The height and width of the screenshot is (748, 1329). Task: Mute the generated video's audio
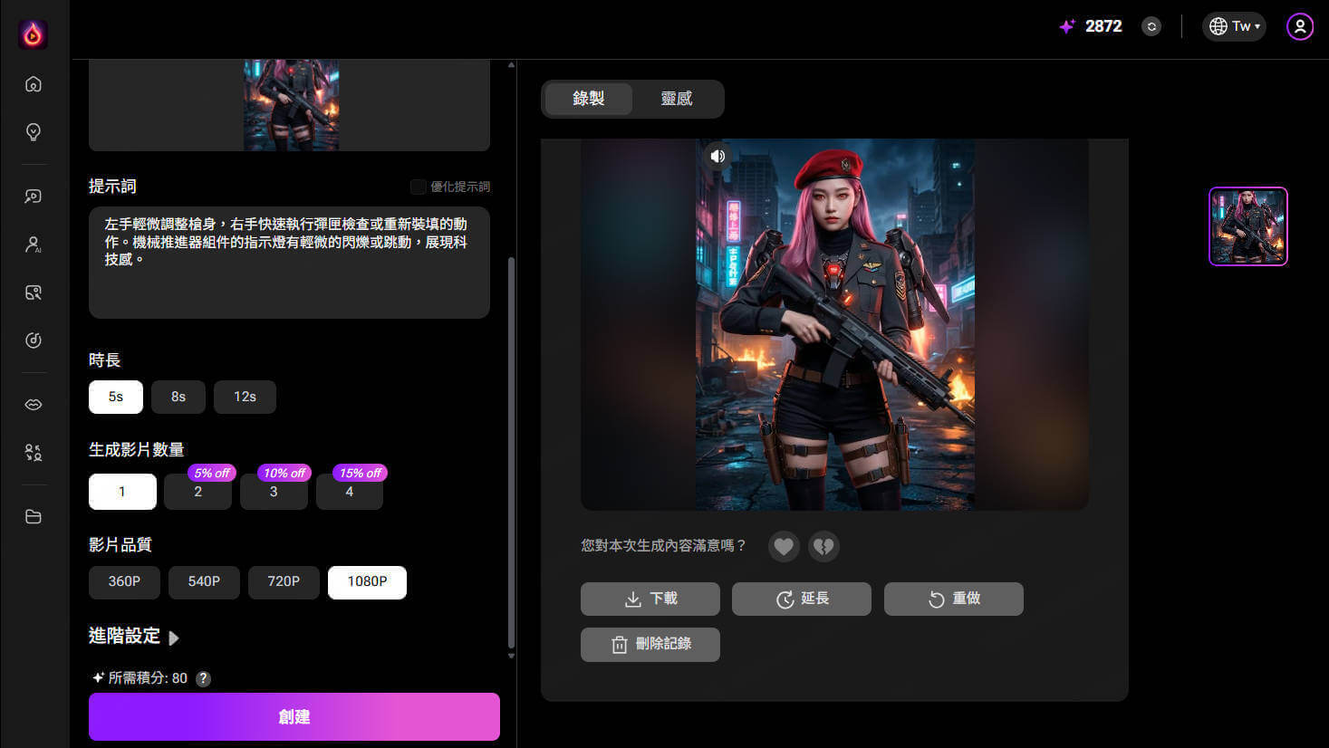pyautogui.click(x=717, y=156)
